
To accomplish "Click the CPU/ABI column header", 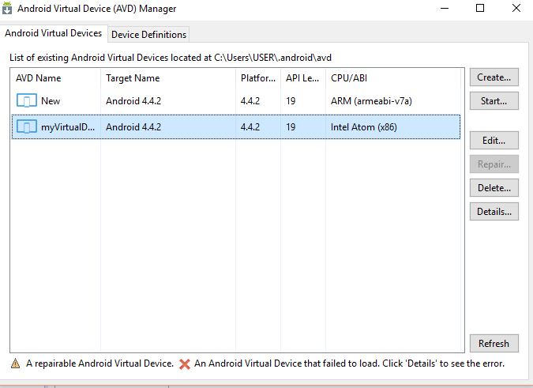I will click(393, 78).
